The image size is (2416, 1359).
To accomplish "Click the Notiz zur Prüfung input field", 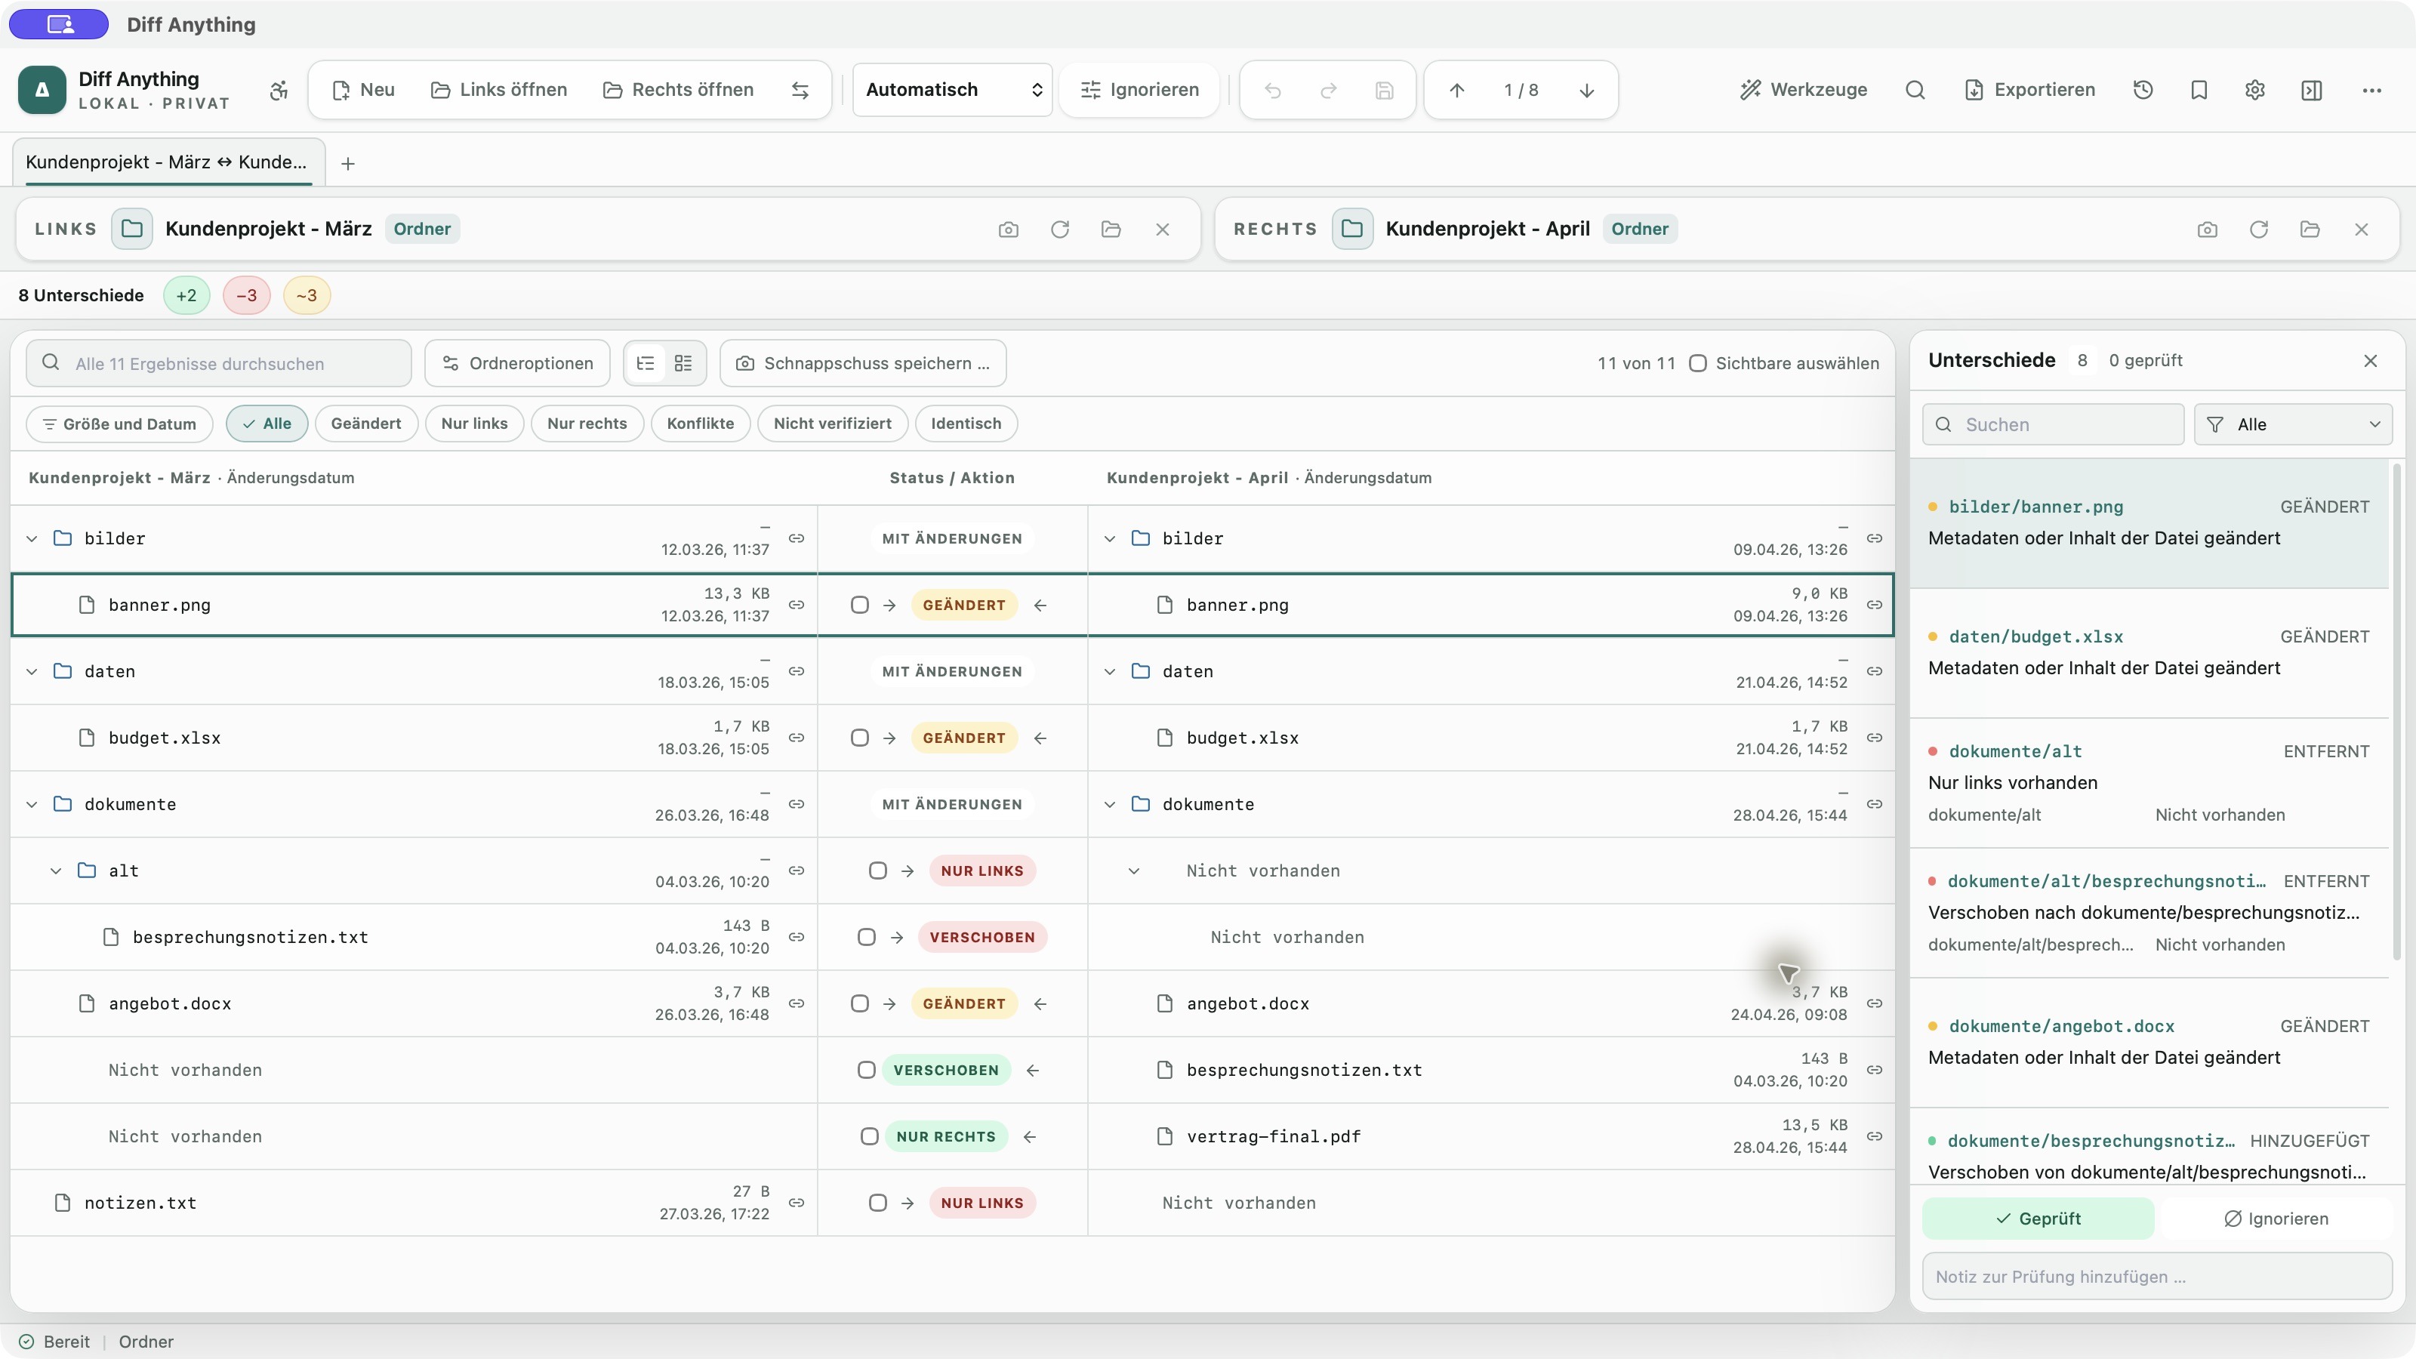I will coord(2157,1277).
